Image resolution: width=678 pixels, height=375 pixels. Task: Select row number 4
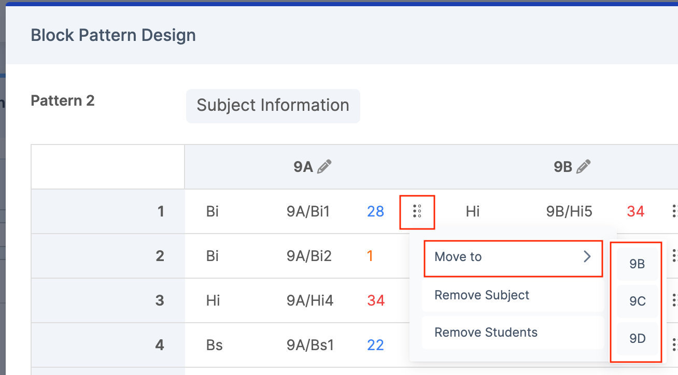(160, 345)
